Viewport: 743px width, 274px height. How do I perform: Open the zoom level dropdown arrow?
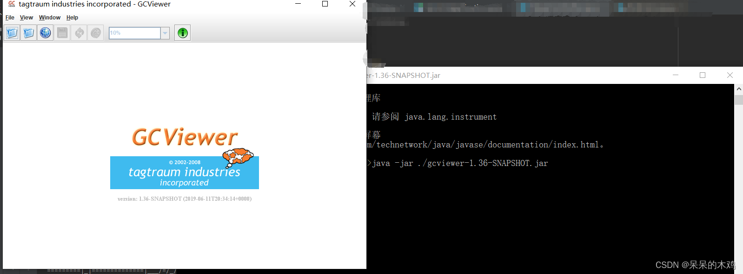[x=165, y=33]
